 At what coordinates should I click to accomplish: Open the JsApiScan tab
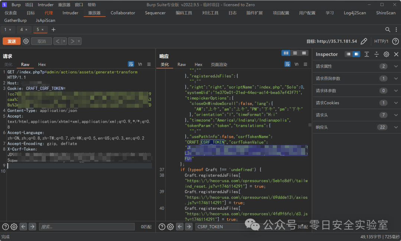pos(45,20)
